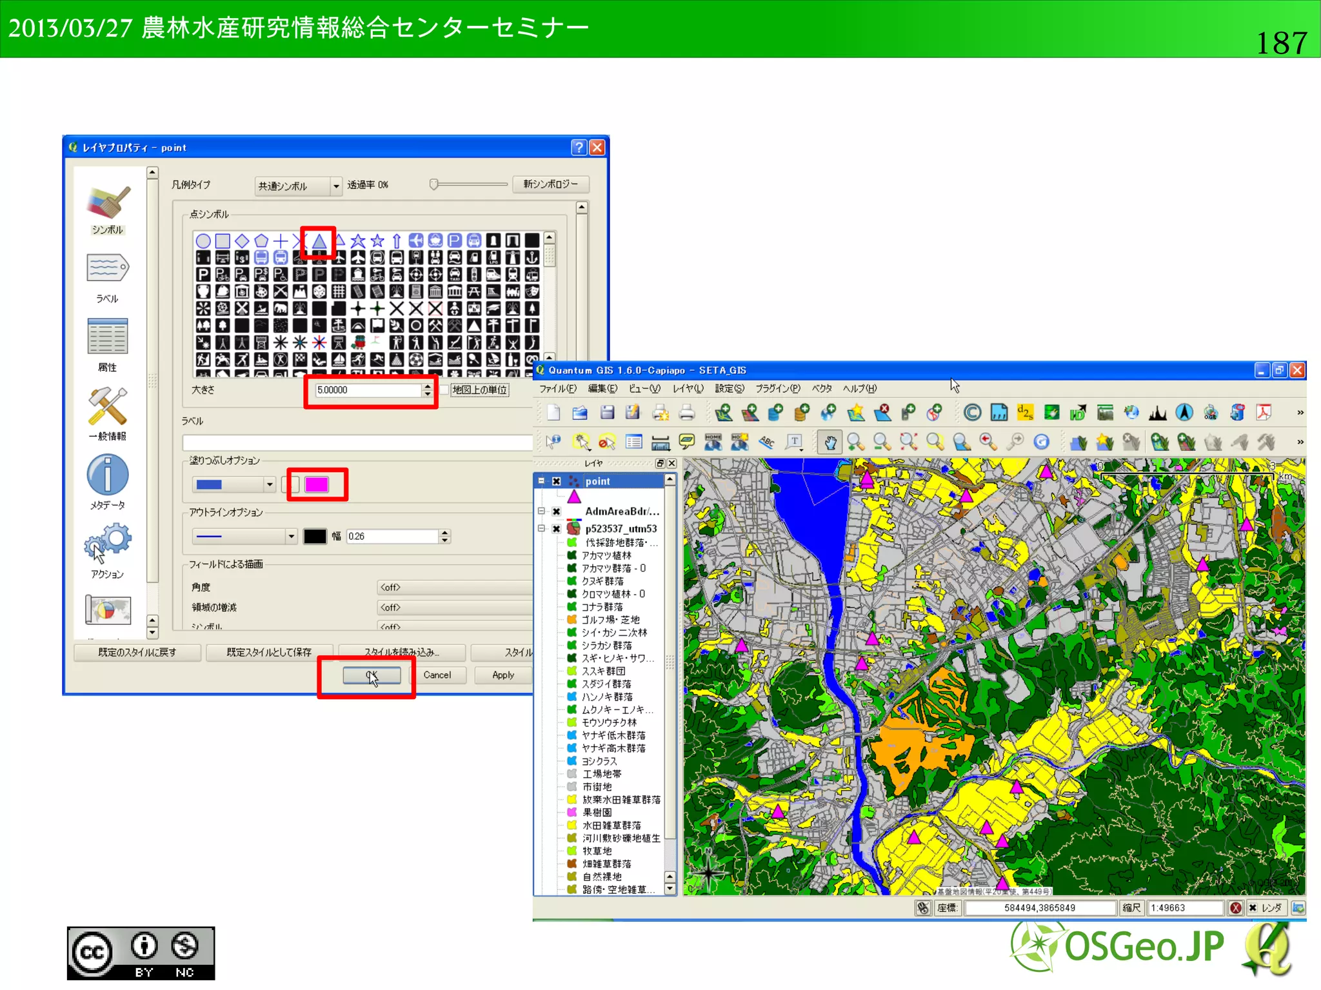Click the 既定のスタイルに戻す button
1321x990 pixels.
(x=137, y=653)
